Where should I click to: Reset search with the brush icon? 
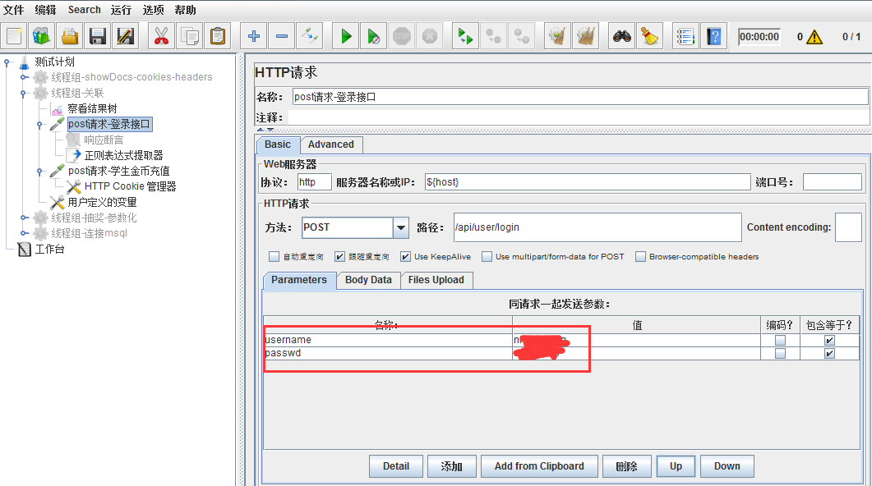pos(649,37)
